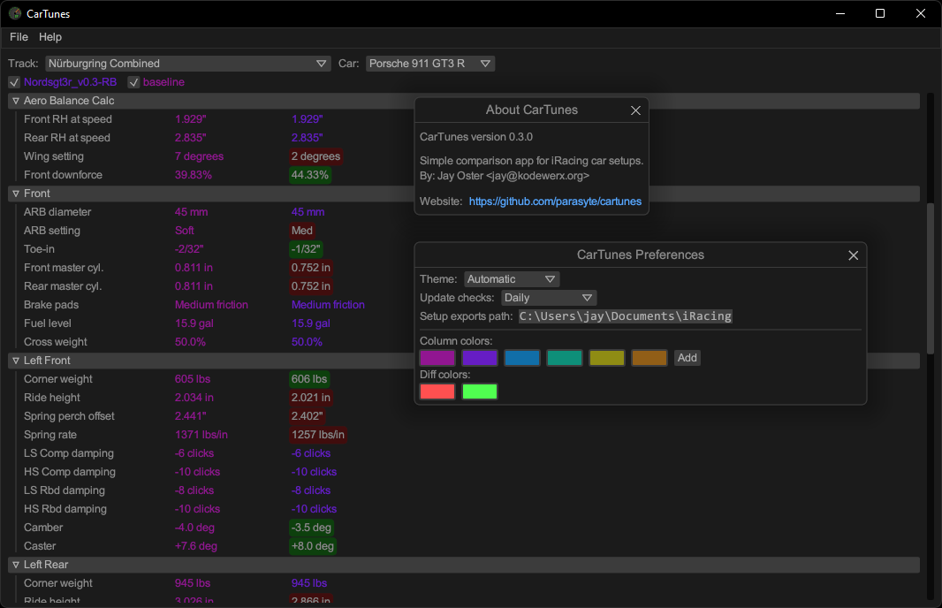The width and height of the screenshot is (942, 608).
Task: Pick the green diff color swatch
Action: click(x=480, y=391)
